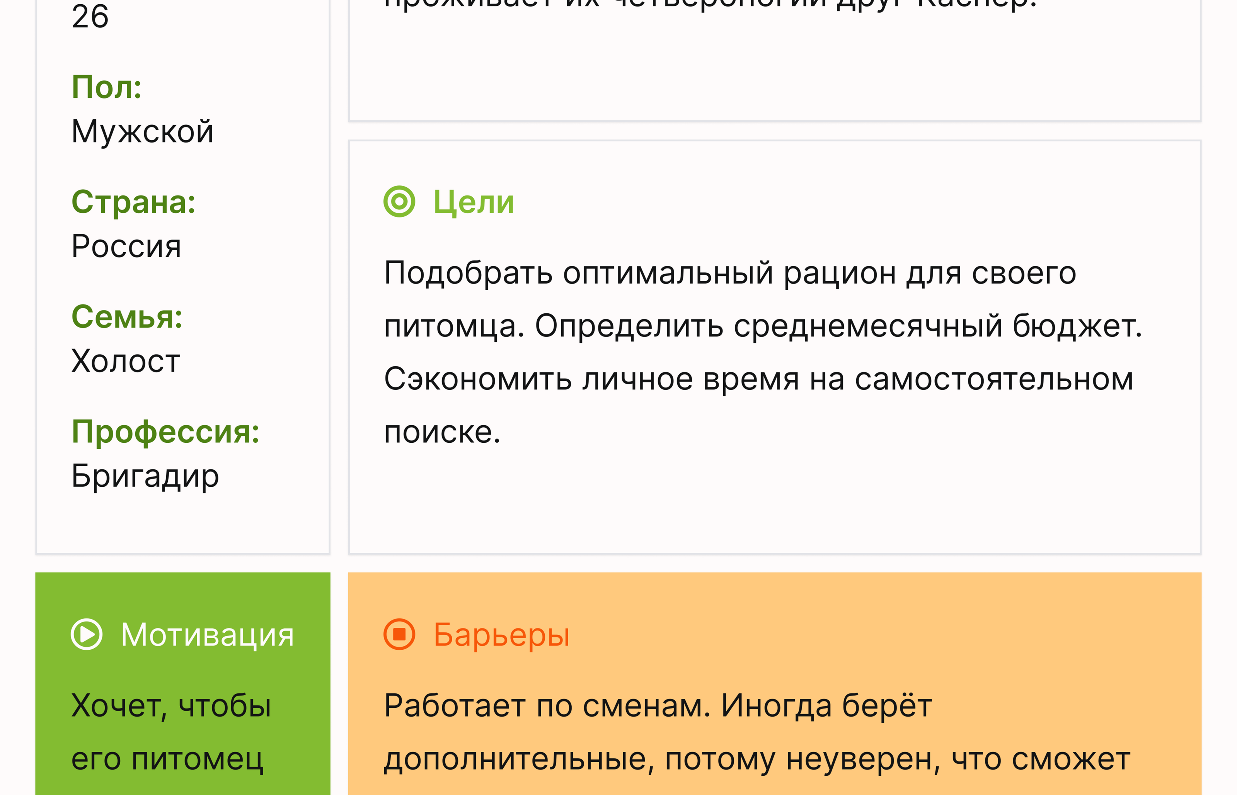Click the target icon next to Цели
The height and width of the screenshot is (795, 1237).
pos(399,201)
